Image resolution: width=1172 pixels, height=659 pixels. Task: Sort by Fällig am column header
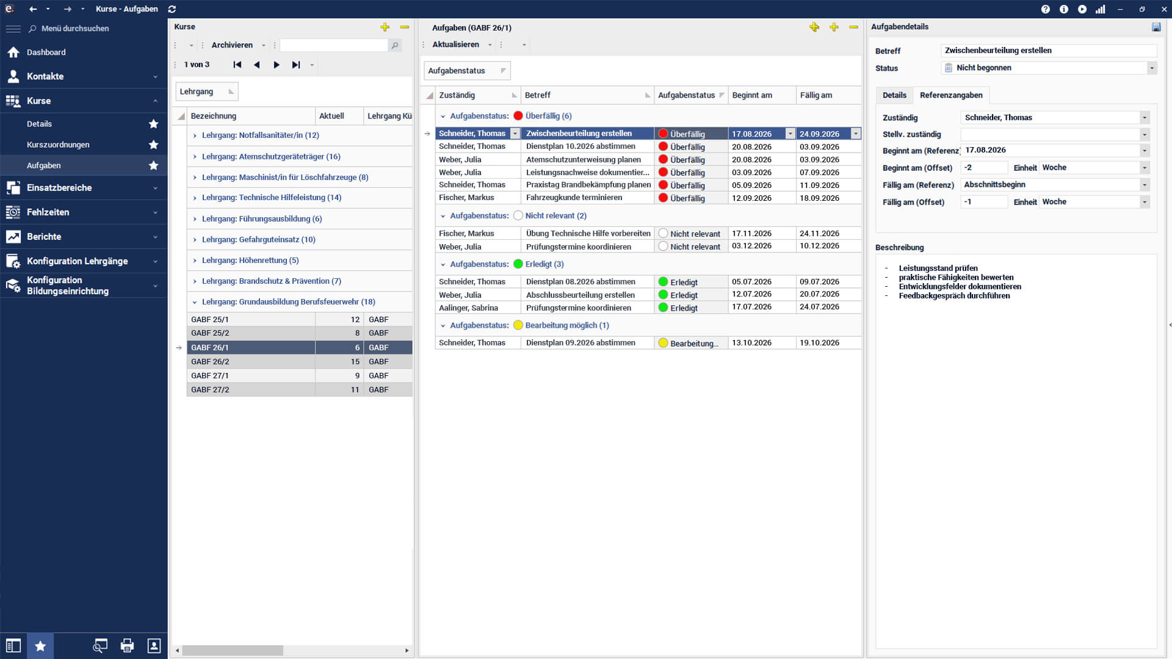[x=829, y=95]
